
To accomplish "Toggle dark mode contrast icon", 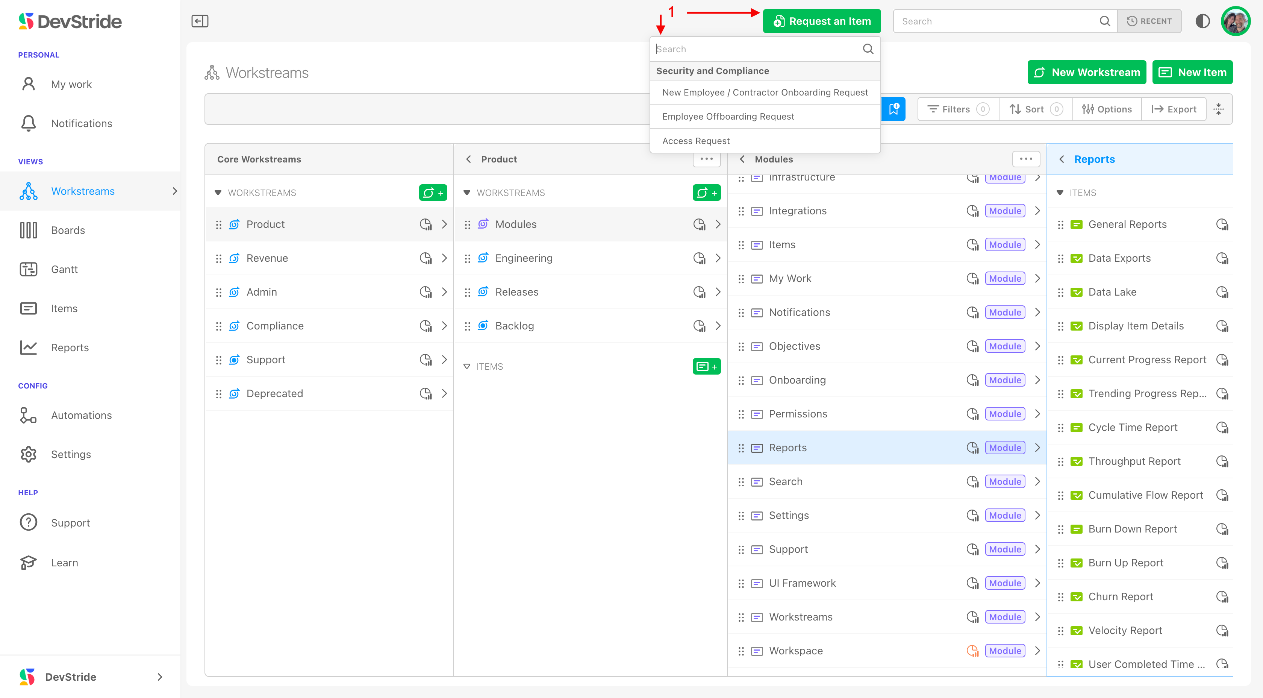I will [1202, 21].
